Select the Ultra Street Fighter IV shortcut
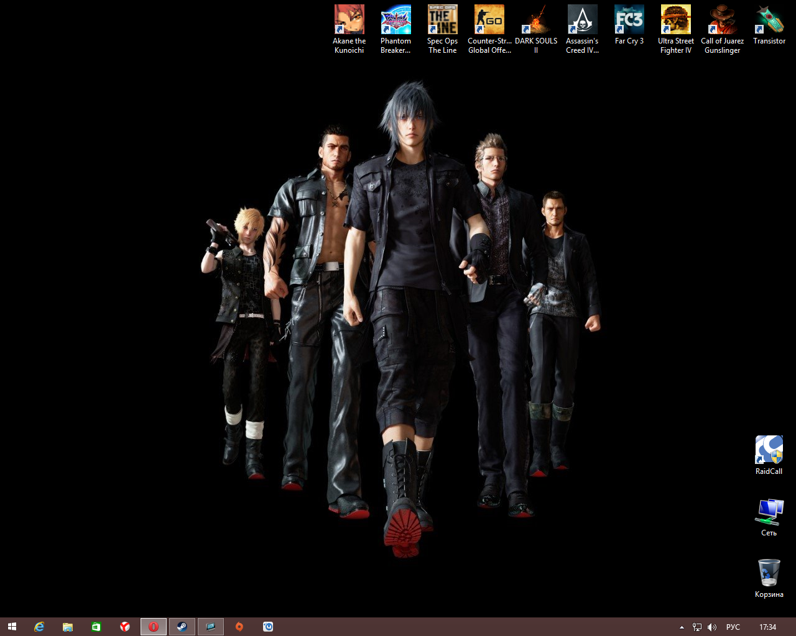796x636 pixels. 676,29
